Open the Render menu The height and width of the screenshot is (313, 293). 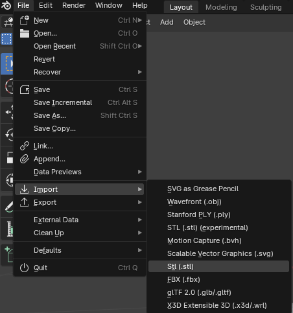tap(74, 5)
